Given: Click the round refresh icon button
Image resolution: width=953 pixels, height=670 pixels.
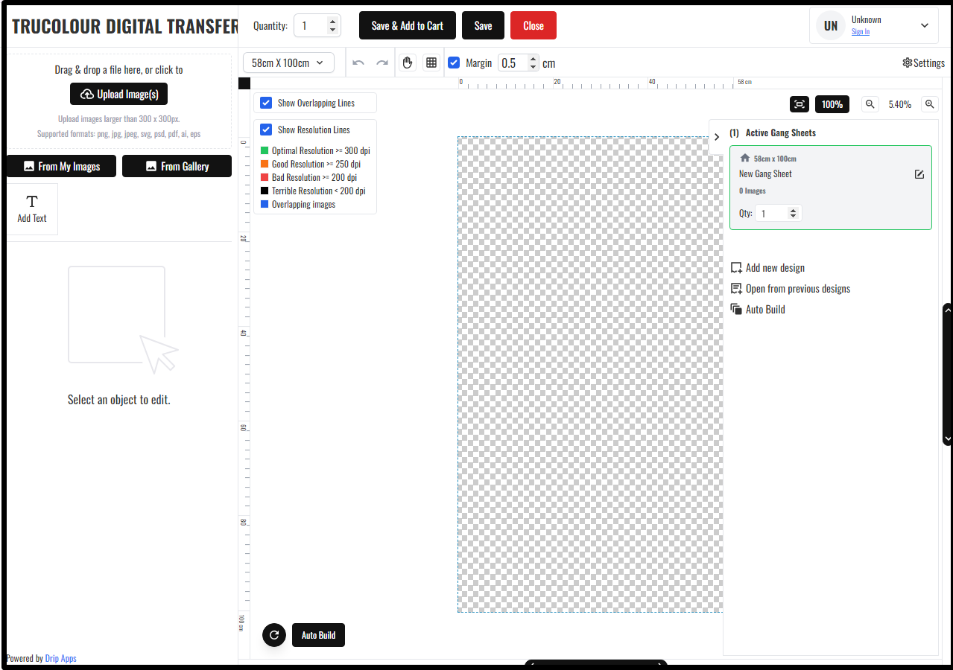Looking at the screenshot, I should tap(274, 635).
